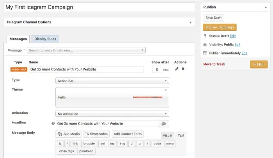This screenshot has width=273, height=158.
Task: Click the Preview Campaign button
Action: (x=220, y=27)
